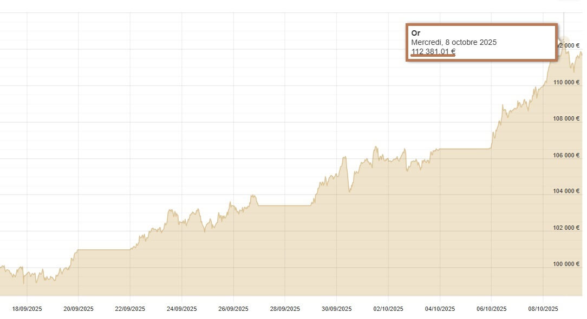Screen dimensions: 587x319
Task: Select the 22/09/2025 date on axis
Action: [130, 309]
